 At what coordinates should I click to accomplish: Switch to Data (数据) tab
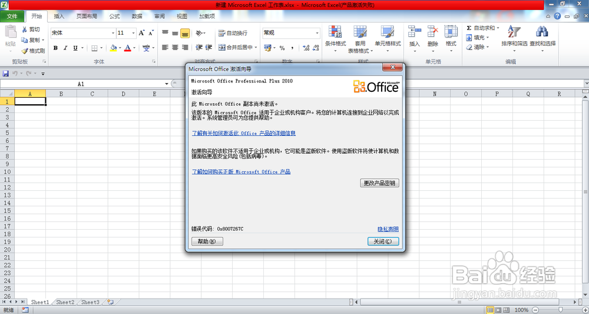click(x=137, y=16)
